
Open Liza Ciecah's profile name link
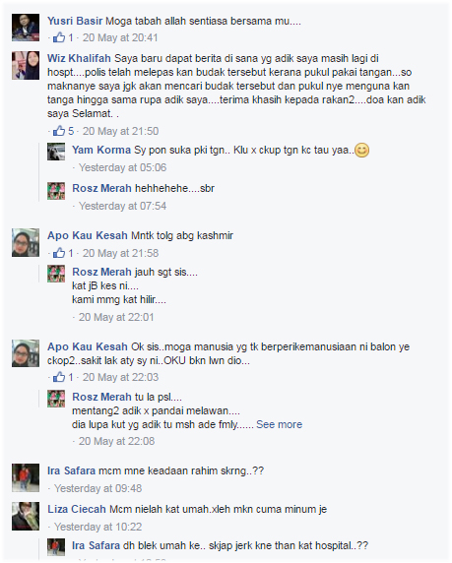point(77,509)
